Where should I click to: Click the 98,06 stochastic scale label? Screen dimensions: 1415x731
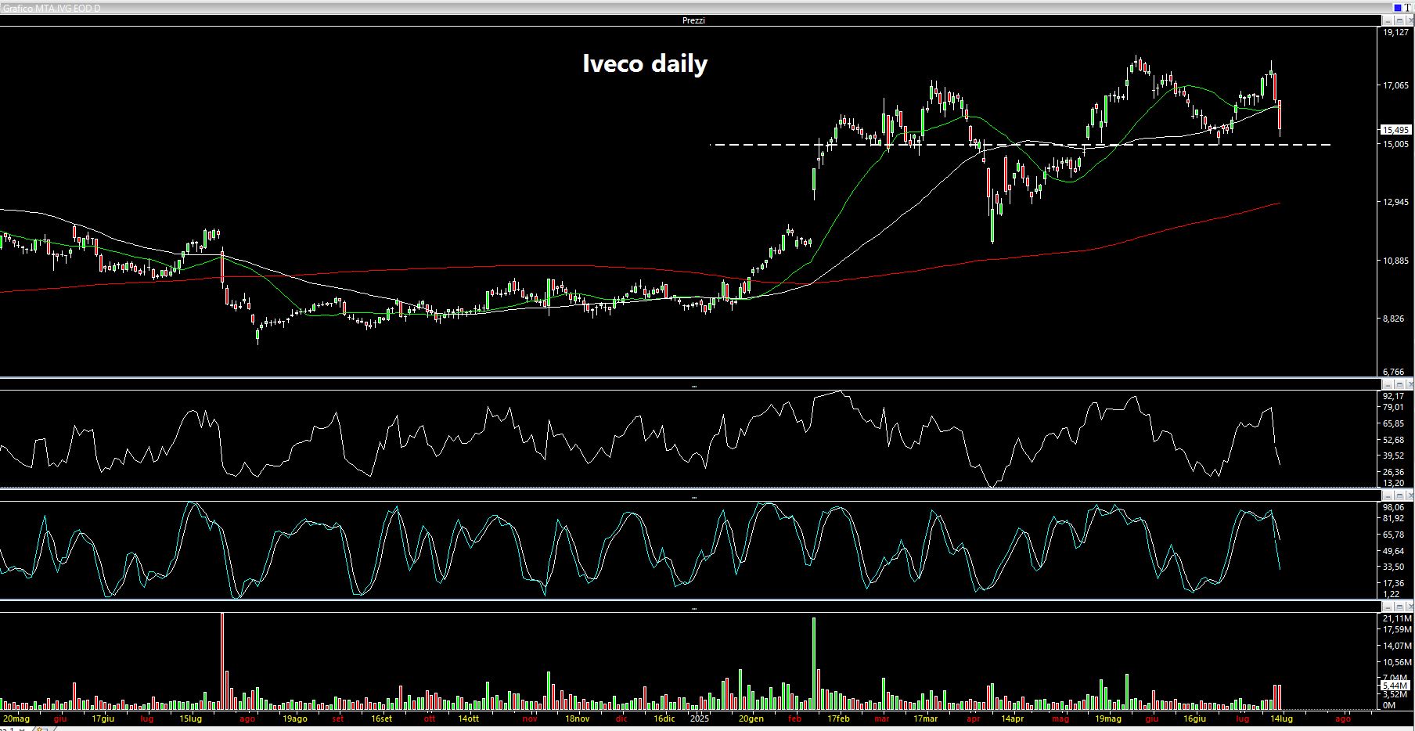pos(1395,507)
